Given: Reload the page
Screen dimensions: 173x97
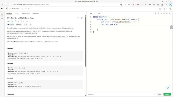Looking at the screenshot, I should 6,5.
